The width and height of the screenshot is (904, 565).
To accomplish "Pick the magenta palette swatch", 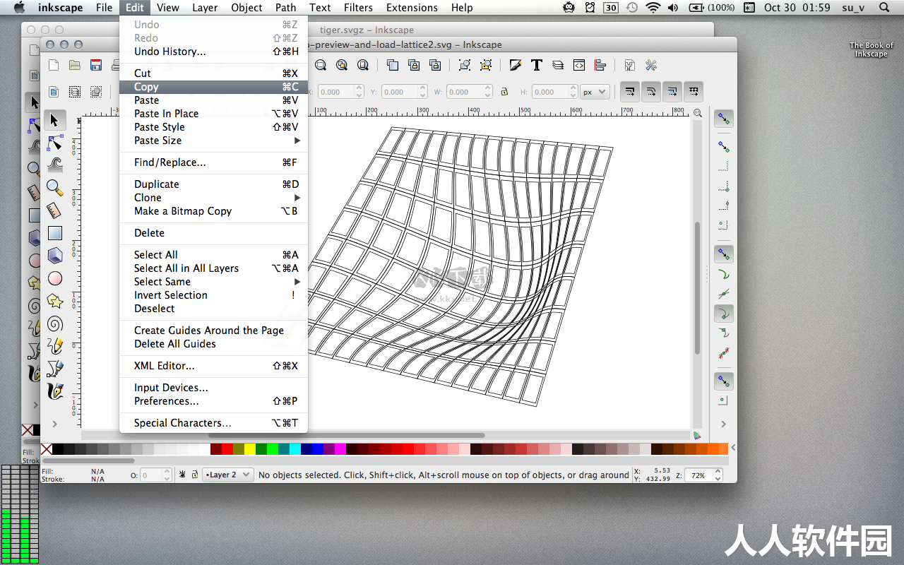I will (340, 448).
